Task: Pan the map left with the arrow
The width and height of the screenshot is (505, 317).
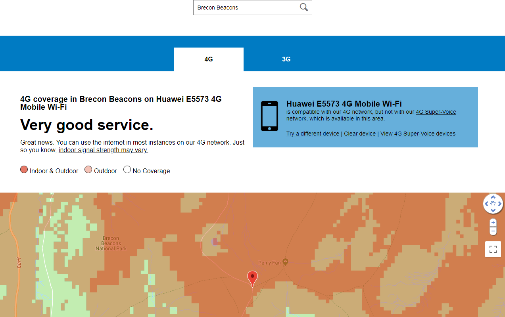Action: [486, 204]
